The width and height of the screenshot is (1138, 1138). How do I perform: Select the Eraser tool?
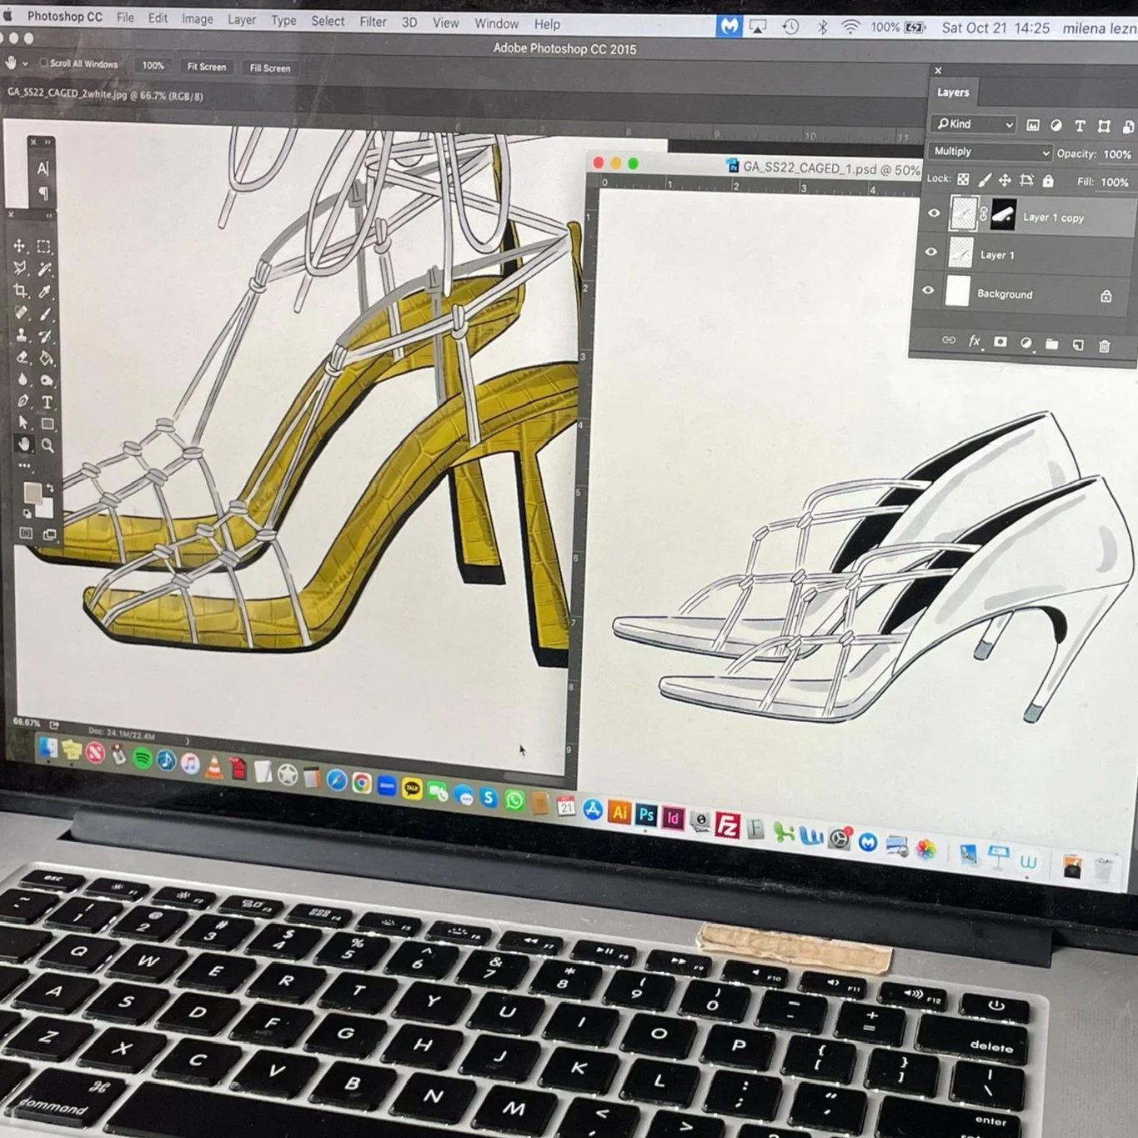coord(22,358)
